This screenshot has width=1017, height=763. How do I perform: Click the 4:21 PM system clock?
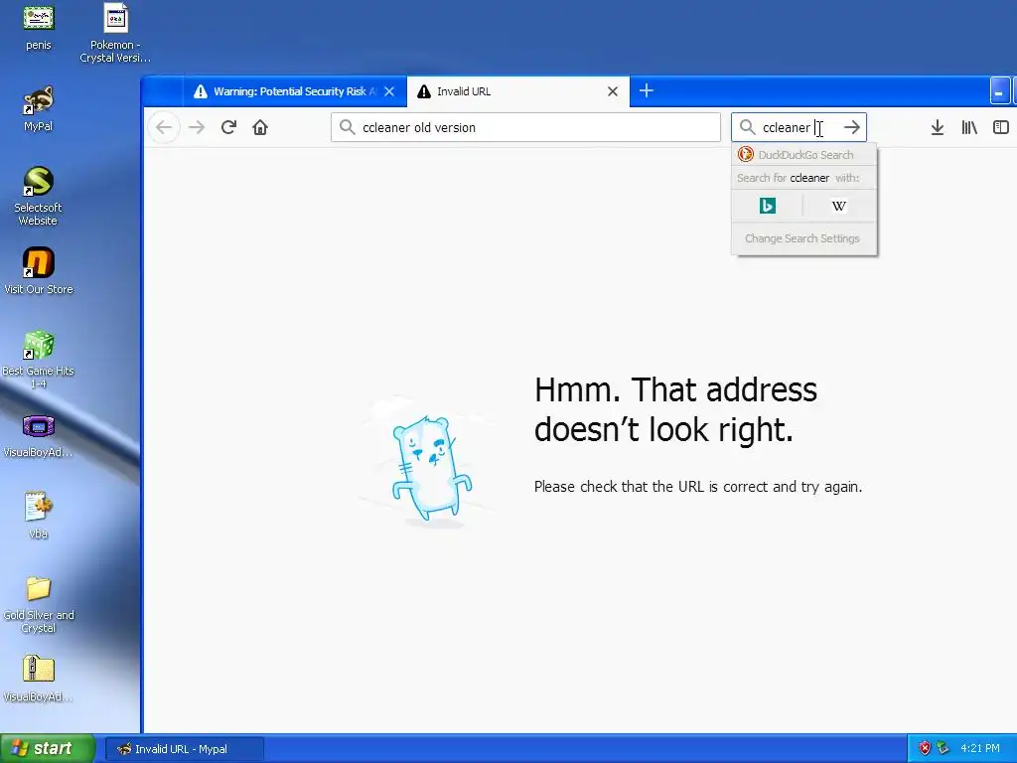[x=980, y=748]
